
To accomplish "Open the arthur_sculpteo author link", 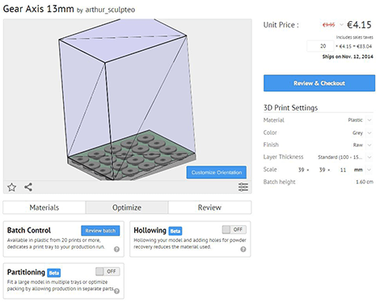I will tap(110, 10).
